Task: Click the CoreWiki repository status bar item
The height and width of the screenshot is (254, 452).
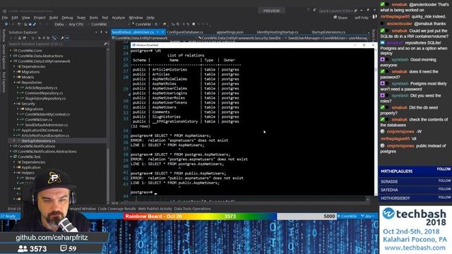Action: [x=347, y=216]
